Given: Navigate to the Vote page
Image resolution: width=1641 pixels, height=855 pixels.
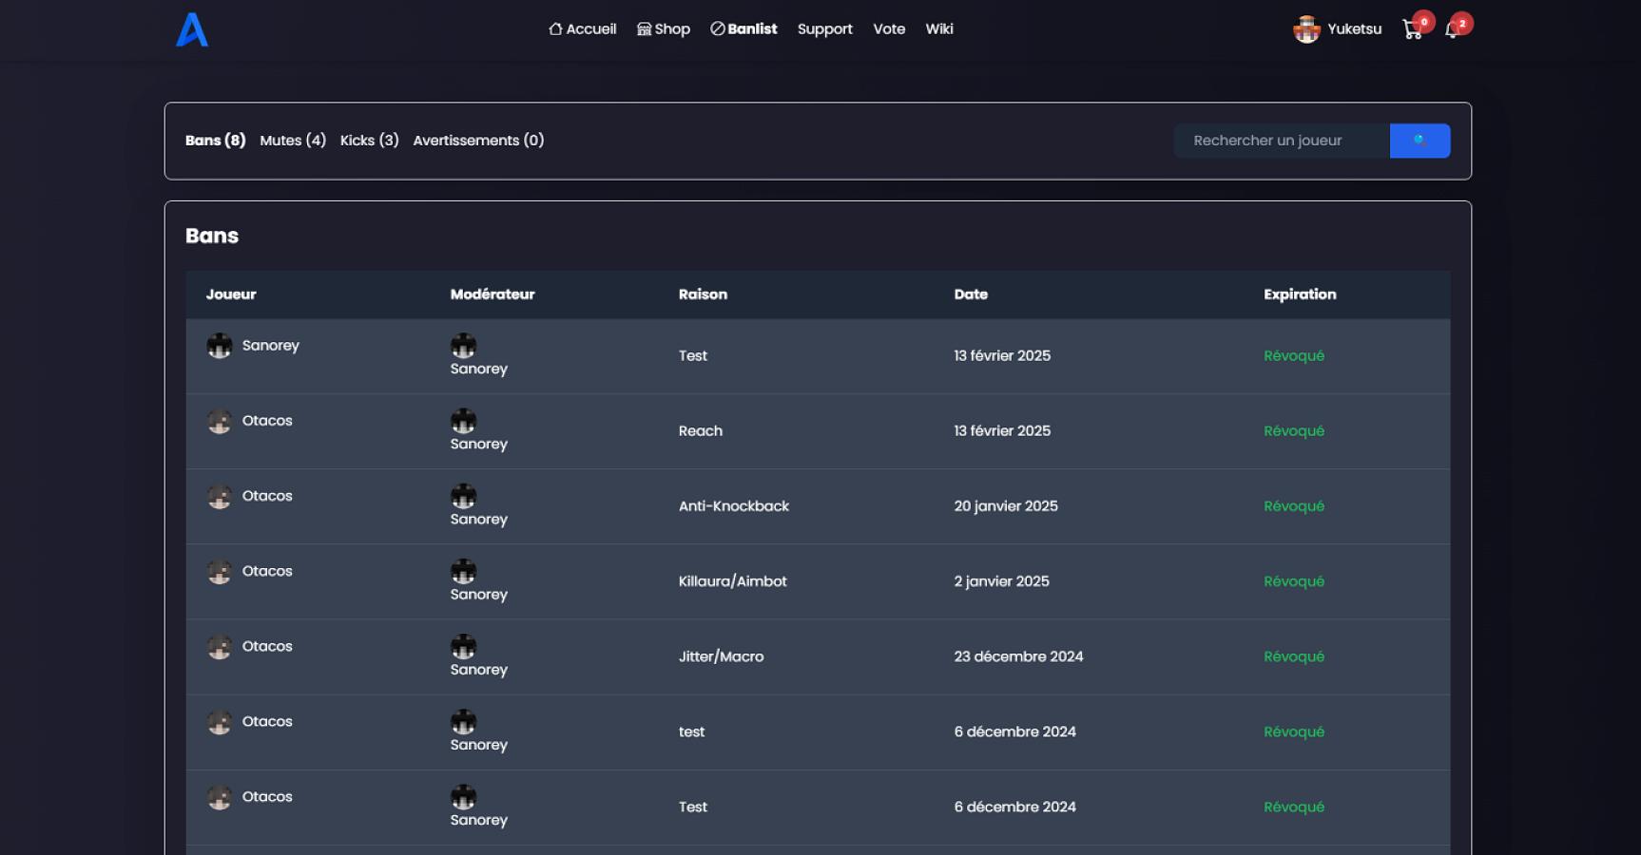Looking at the screenshot, I should click(x=889, y=29).
